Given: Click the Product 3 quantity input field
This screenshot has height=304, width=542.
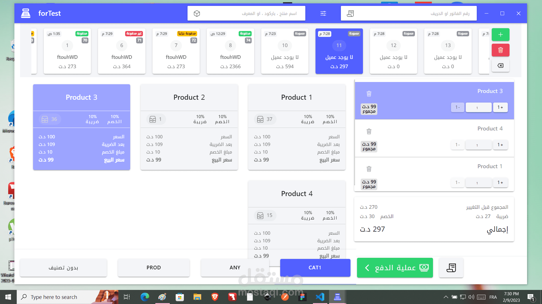Looking at the screenshot, I should point(478,108).
